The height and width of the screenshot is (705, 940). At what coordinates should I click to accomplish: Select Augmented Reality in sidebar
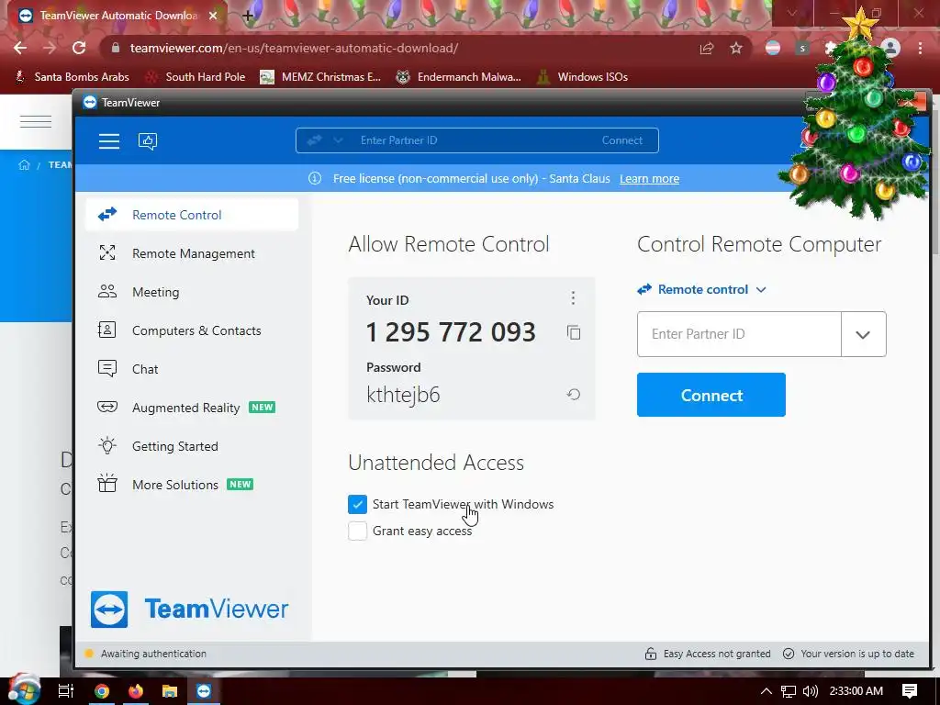click(192, 408)
